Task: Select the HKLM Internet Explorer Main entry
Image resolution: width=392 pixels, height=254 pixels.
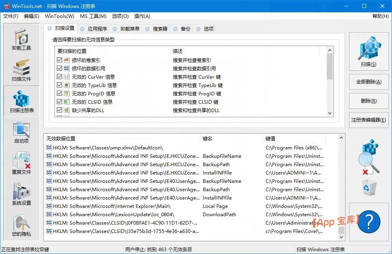Action: point(119,206)
